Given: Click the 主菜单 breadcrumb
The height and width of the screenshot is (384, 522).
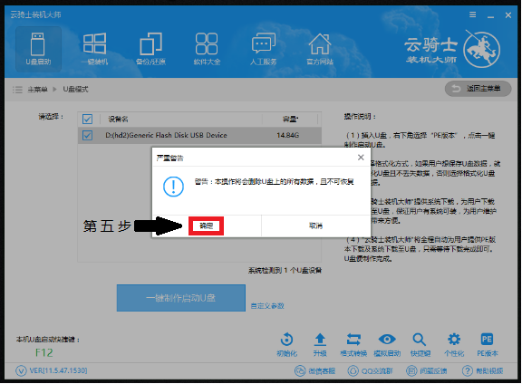Looking at the screenshot, I should (x=37, y=89).
